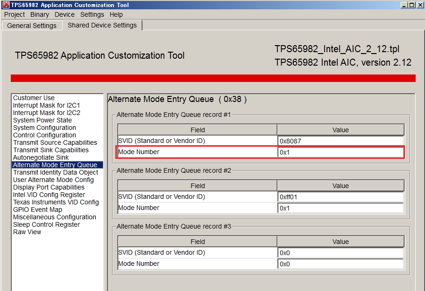The width and height of the screenshot is (425, 291).
Task: Edit record #1 Mode Number value
Action: click(x=341, y=152)
